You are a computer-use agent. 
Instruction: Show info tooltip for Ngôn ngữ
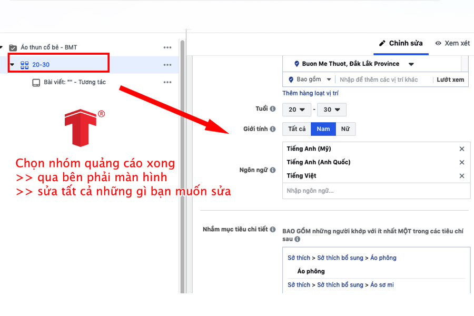[x=273, y=170]
